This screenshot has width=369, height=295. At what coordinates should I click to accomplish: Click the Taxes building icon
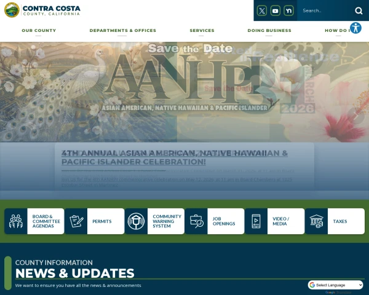pyautogui.click(x=317, y=221)
